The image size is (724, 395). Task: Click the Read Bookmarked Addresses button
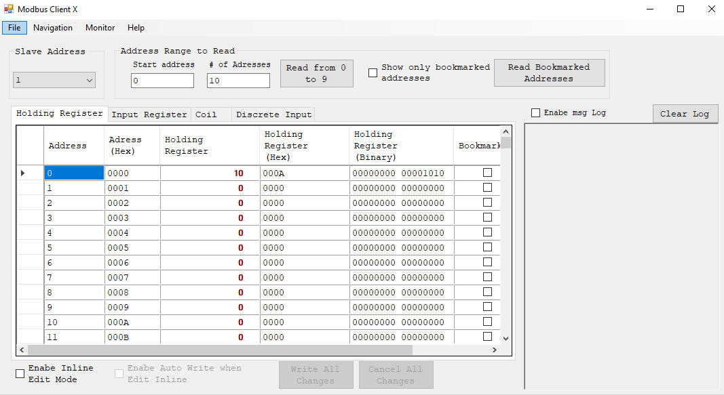click(x=549, y=72)
